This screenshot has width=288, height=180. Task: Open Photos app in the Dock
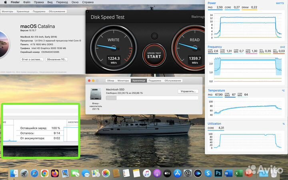tap(106, 173)
